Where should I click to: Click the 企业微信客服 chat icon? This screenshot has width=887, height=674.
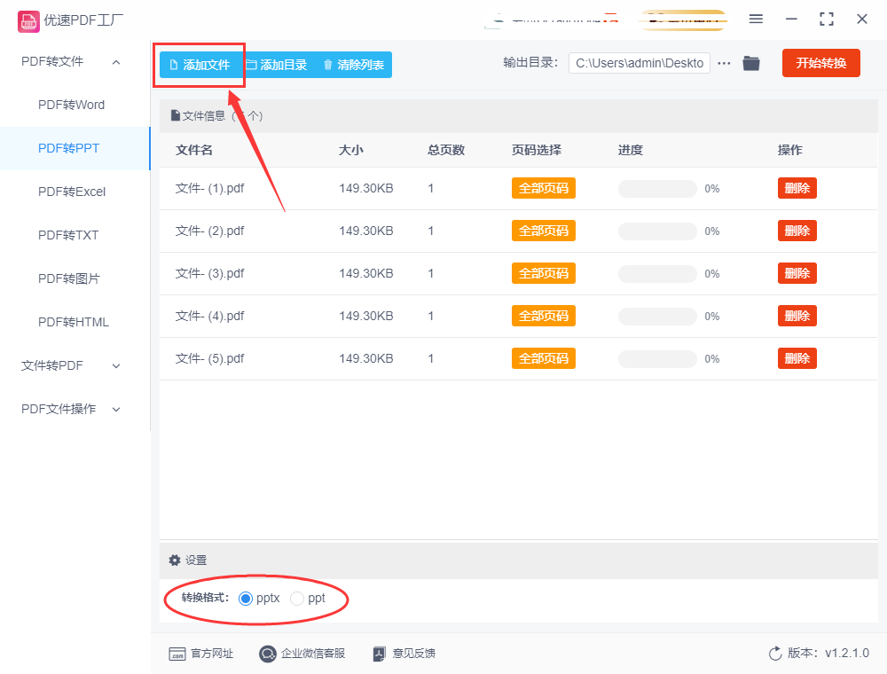click(268, 654)
